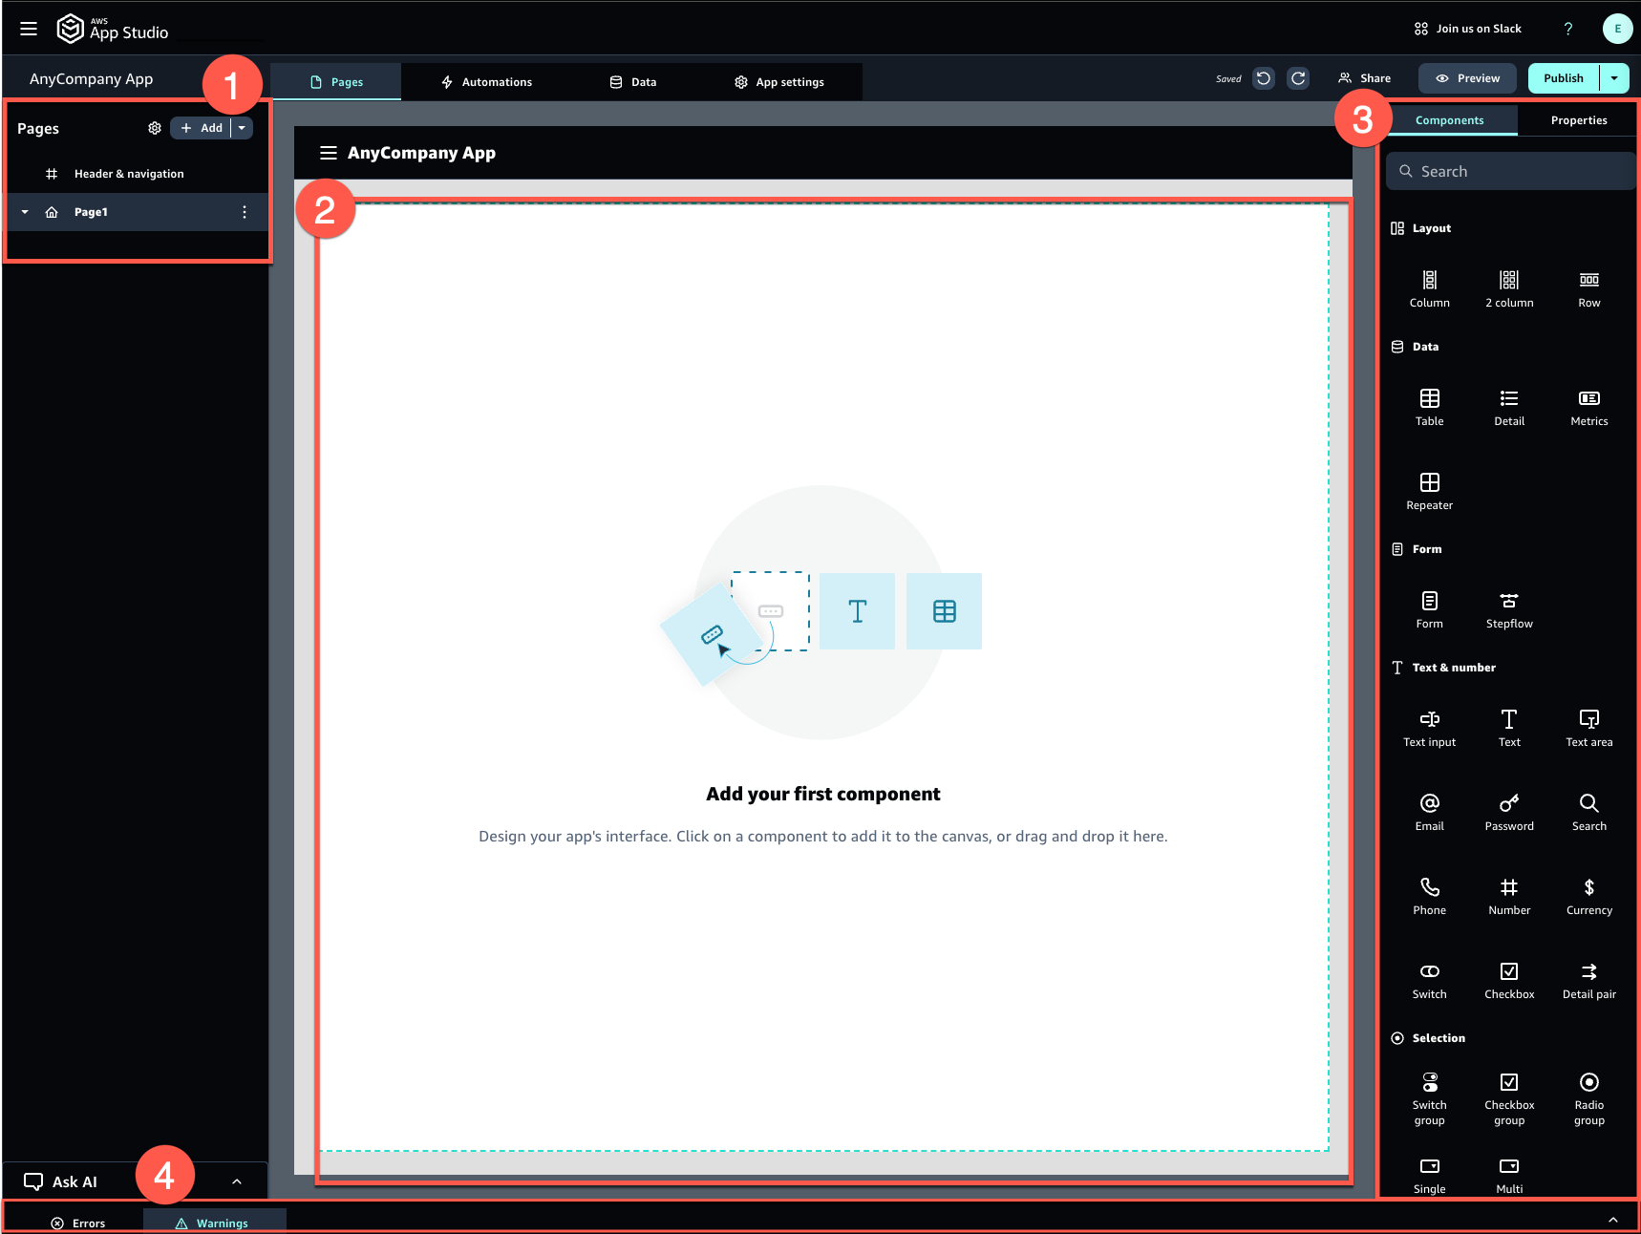Open the Share dialog
This screenshot has width=1641, height=1234.
point(1364,77)
